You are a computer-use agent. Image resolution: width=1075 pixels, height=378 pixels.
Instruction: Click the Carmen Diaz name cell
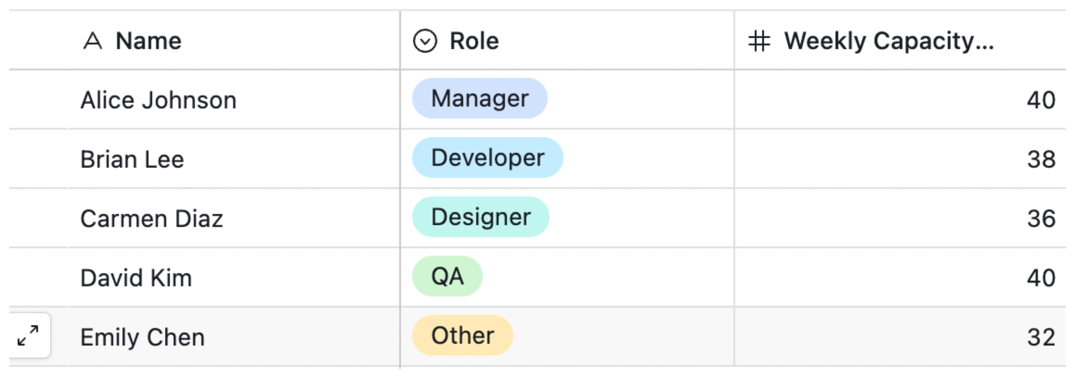[x=152, y=219]
